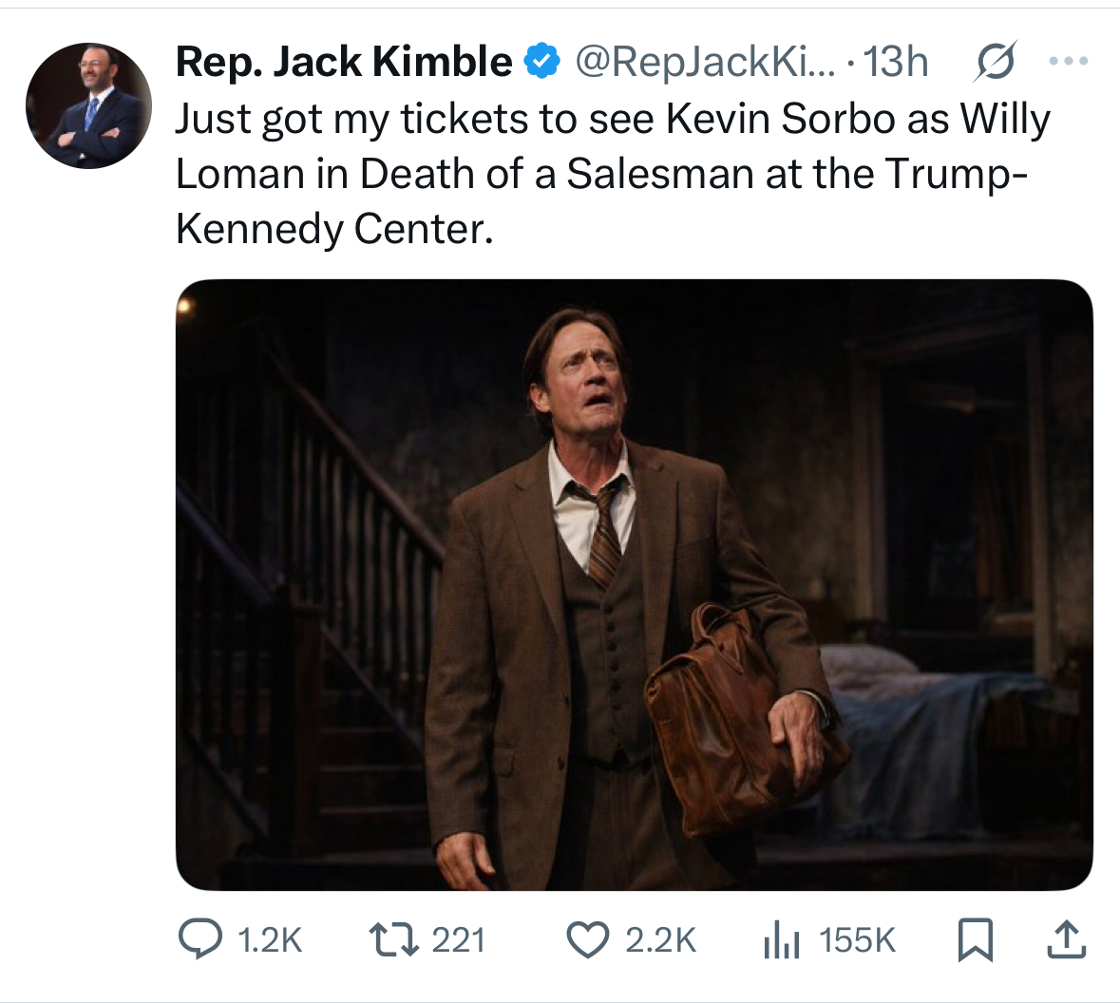1120x1003 pixels.
Task: Open view analytics bar chart icon
Action: coord(781,940)
